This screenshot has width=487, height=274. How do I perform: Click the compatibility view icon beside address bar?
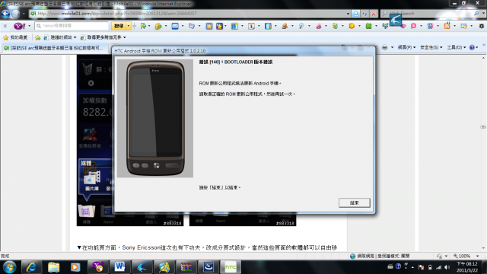tap(355, 14)
